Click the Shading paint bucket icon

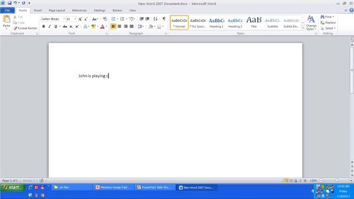150,27
